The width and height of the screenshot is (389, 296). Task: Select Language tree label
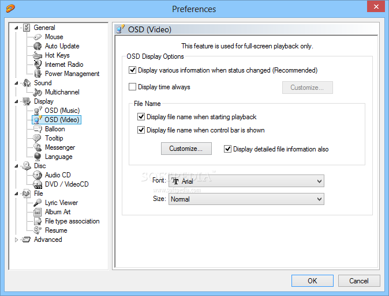pyautogui.click(x=58, y=157)
